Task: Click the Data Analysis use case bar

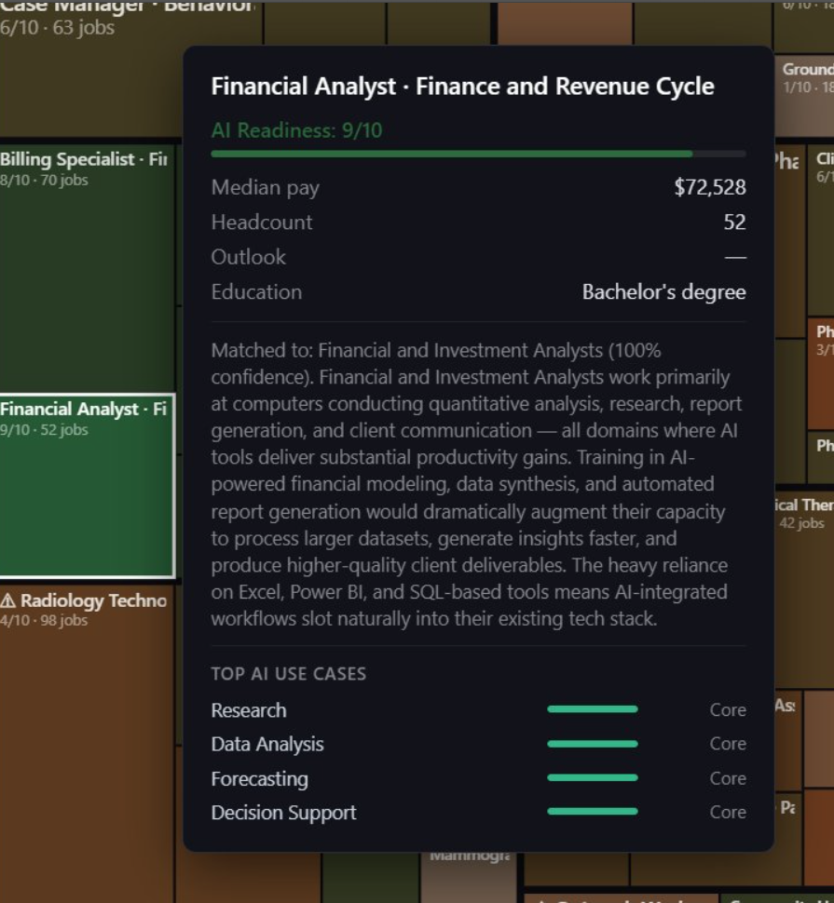Action: pyautogui.click(x=594, y=744)
